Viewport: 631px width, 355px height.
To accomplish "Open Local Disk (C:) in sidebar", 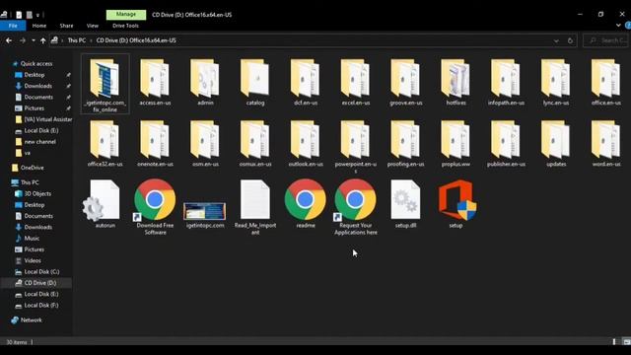I will pos(37,272).
